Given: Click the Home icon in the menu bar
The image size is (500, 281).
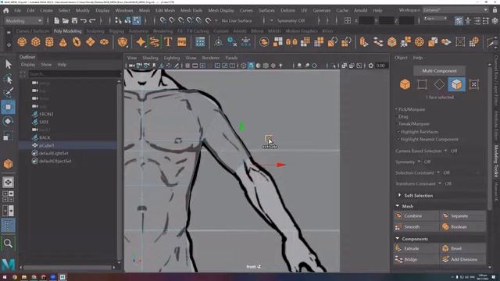Looking at the screenshot, I should 5,10.
